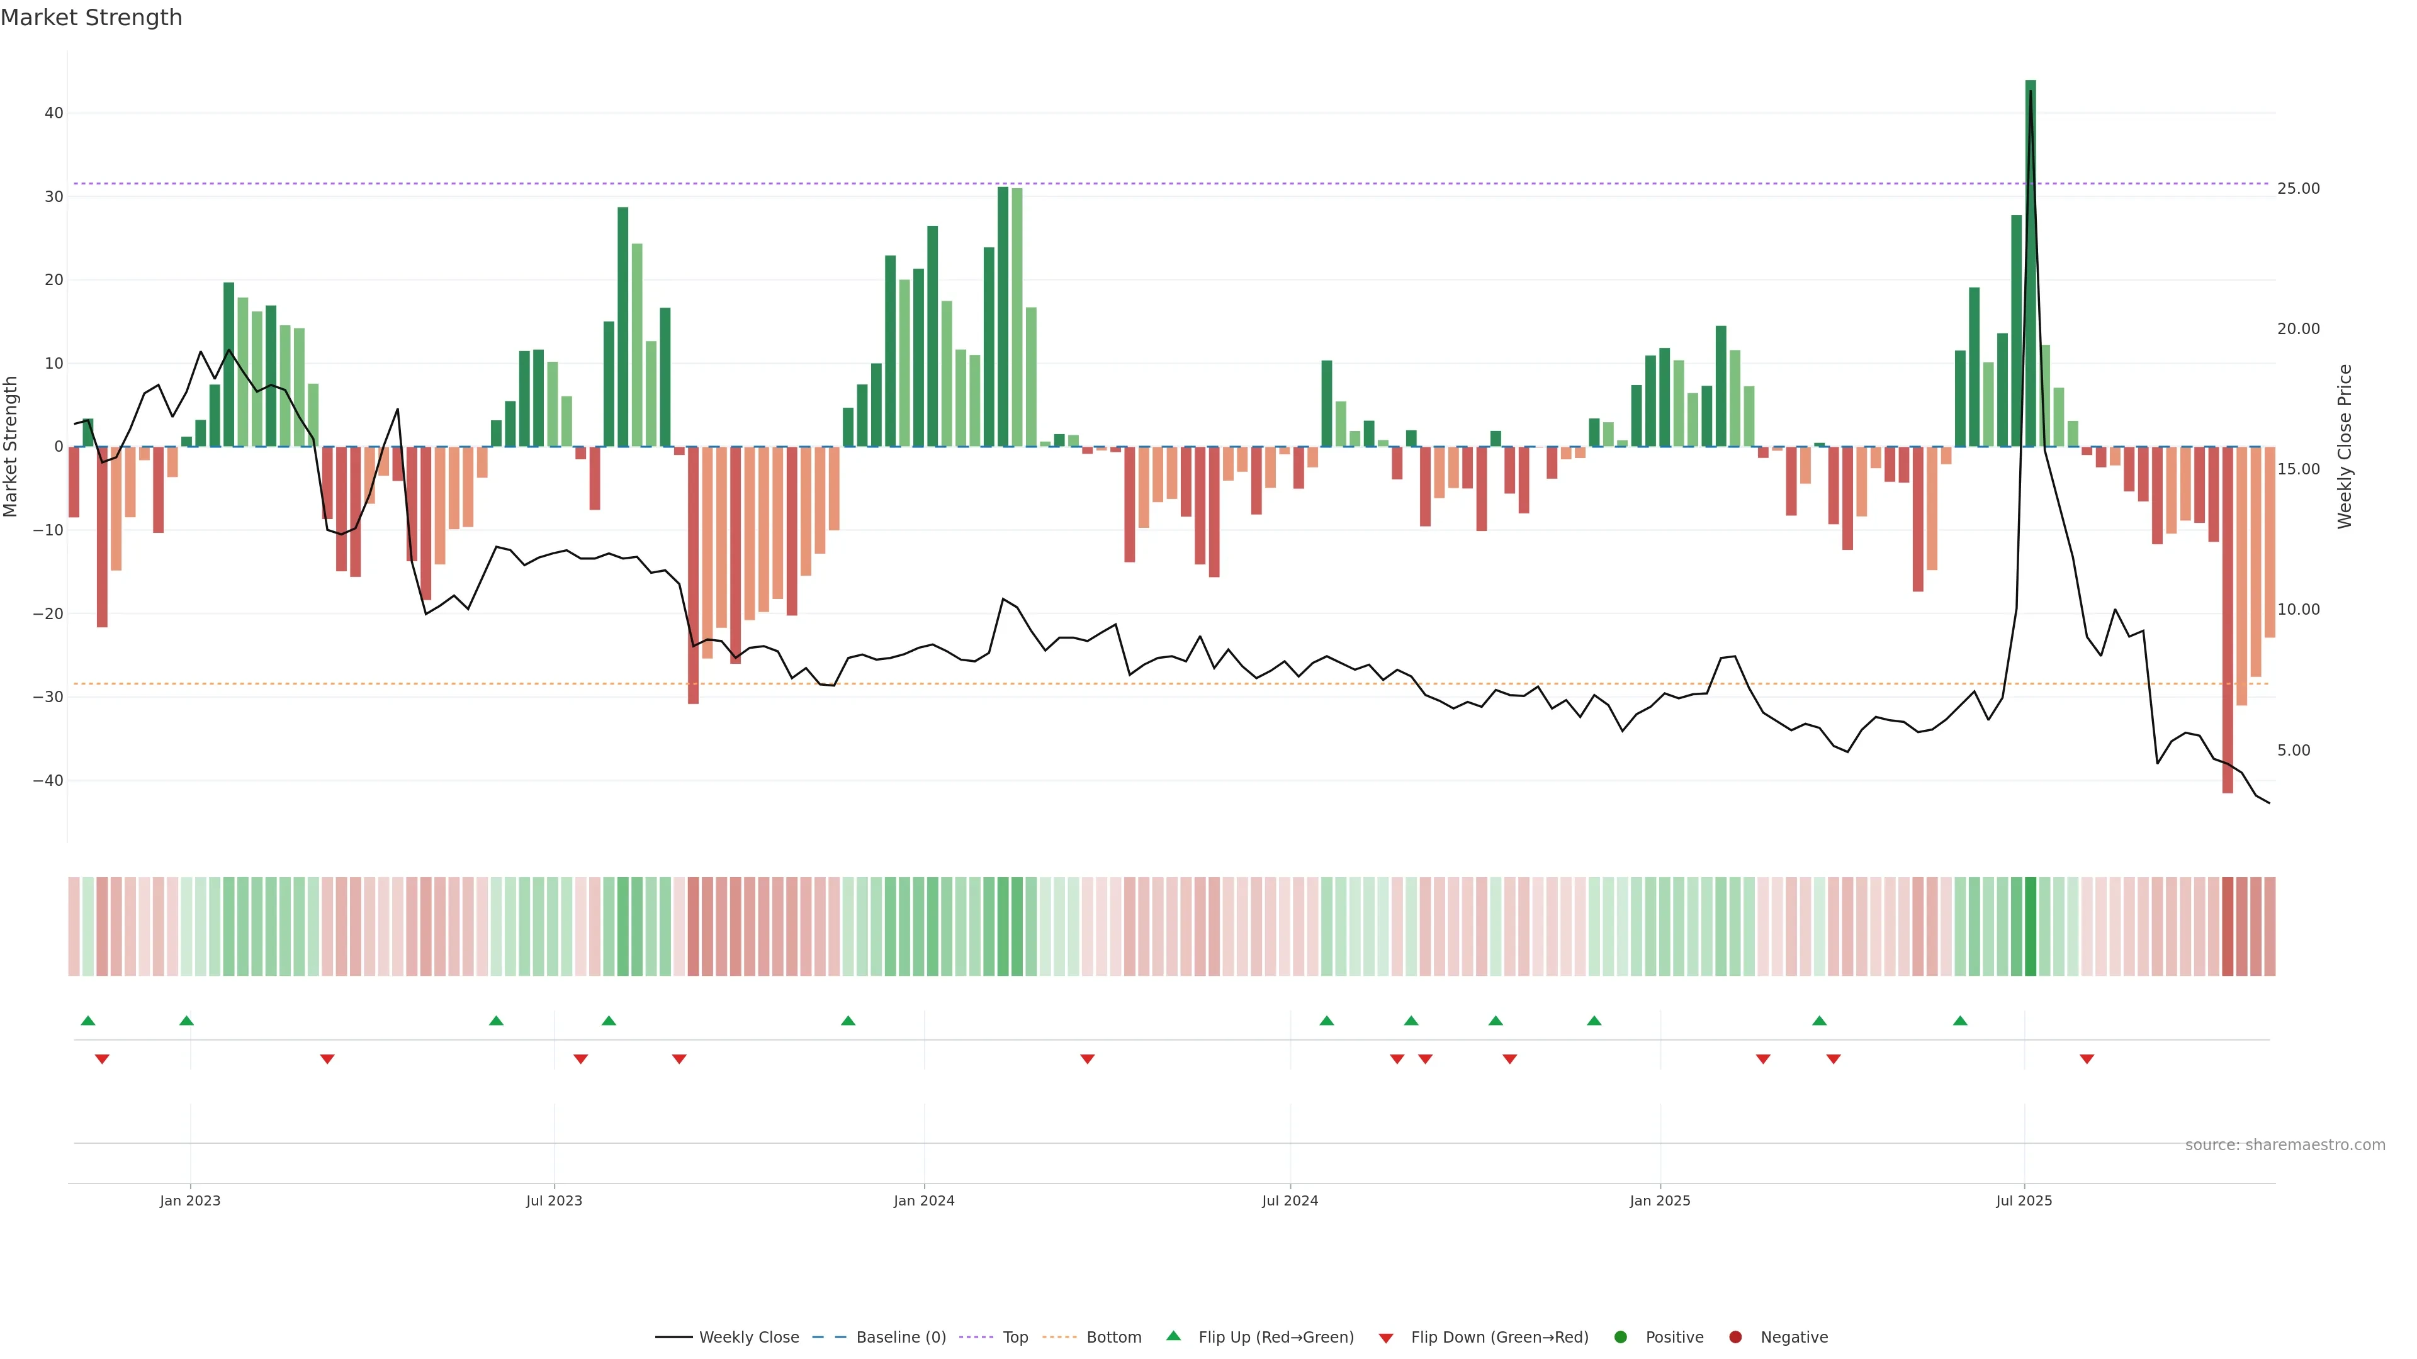Screen dimensions: 2417x1359
Task: Click the dark red Negative legend circle
Action: [1735, 1338]
